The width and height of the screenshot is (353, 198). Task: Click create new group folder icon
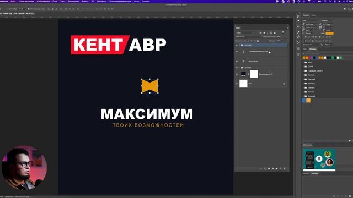(276, 168)
